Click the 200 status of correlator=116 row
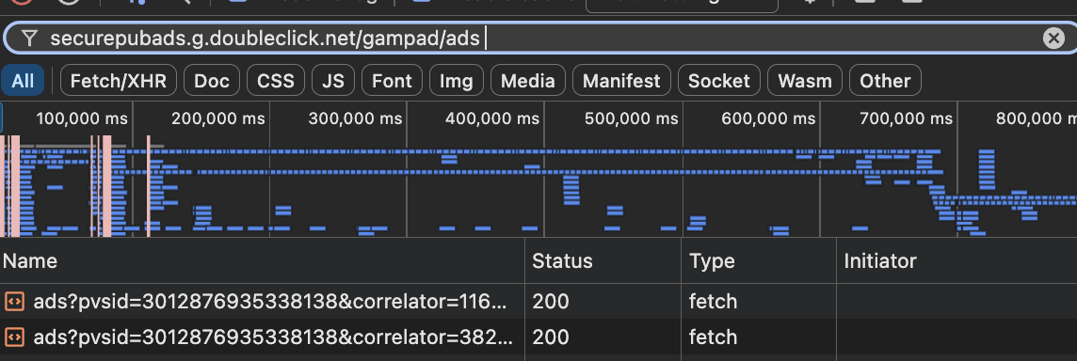1077x361 pixels. pos(551,301)
